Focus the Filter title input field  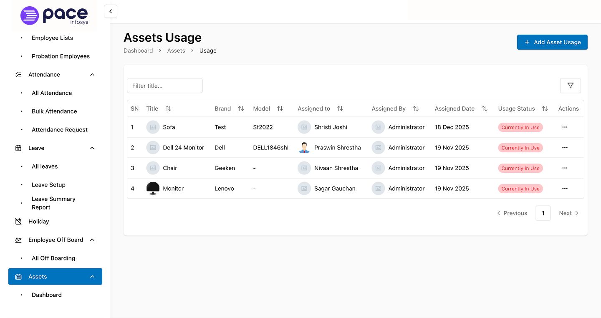coord(165,86)
